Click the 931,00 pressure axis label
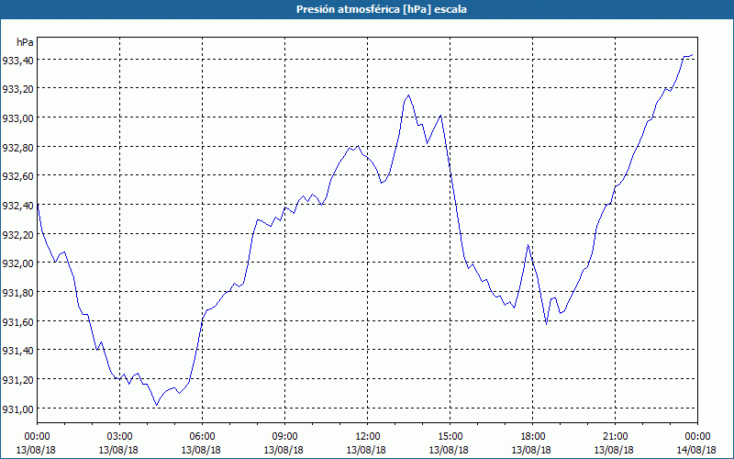Viewport: 734px width, 459px height. point(17,409)
